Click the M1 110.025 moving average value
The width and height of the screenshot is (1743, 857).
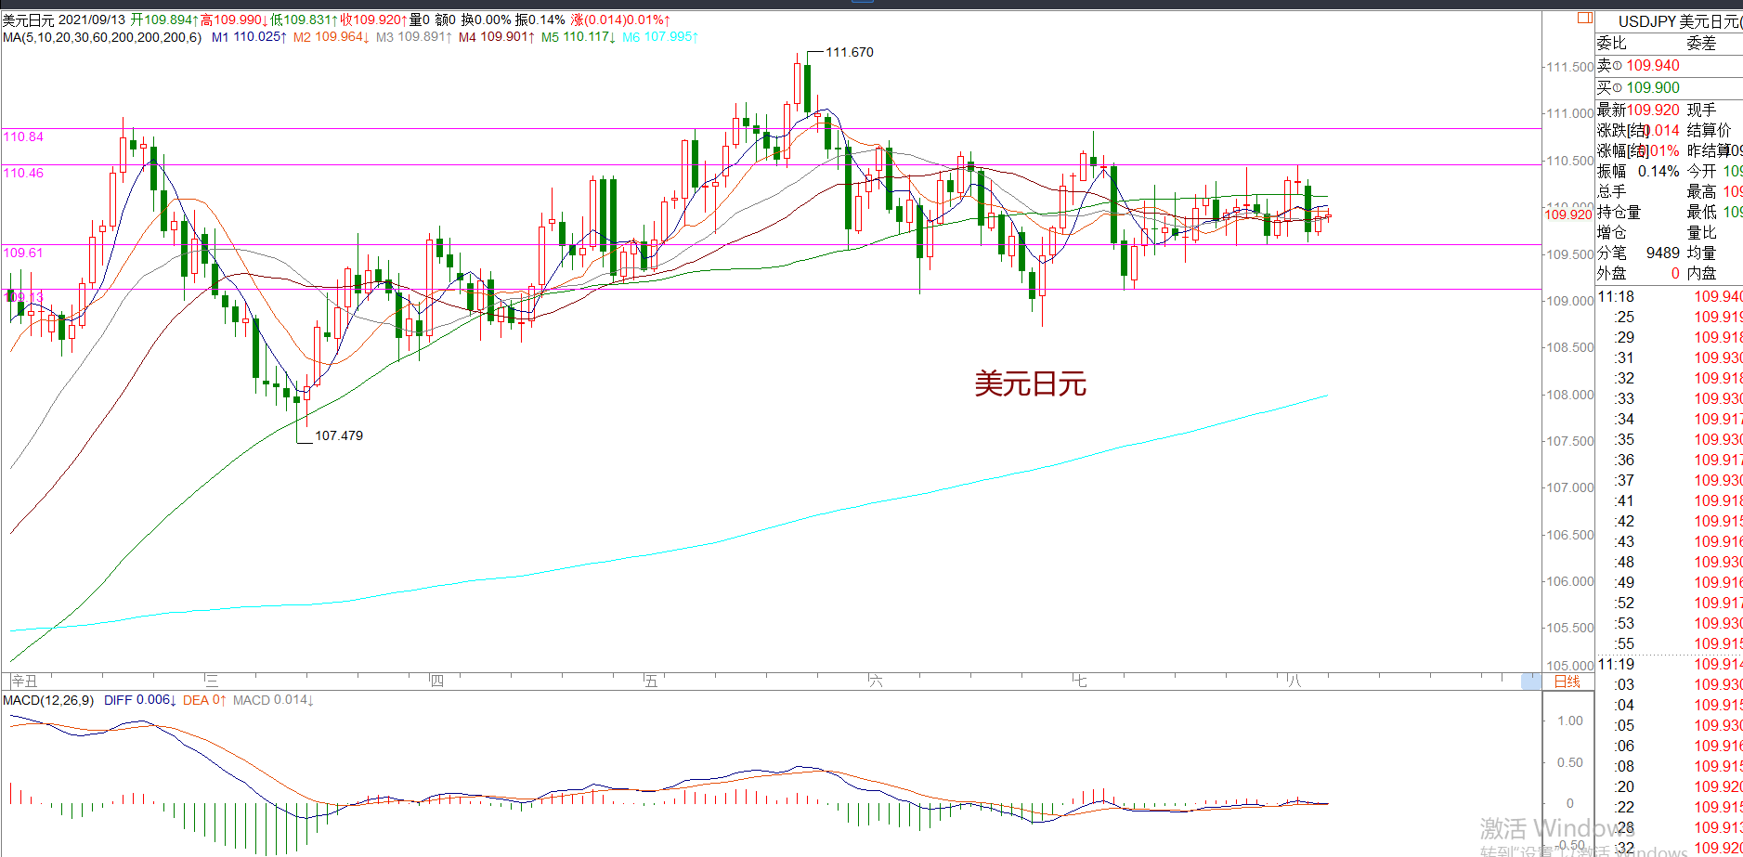(x=249, y=37)
